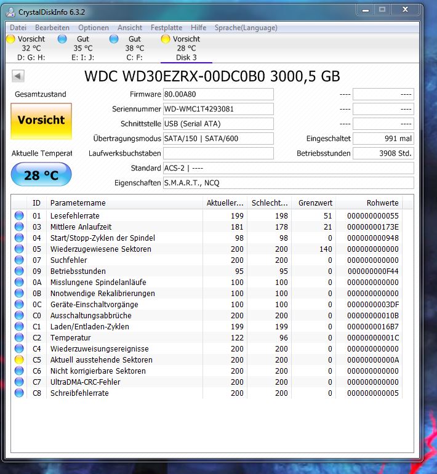
Task: Click the Eigenschaften field S.M.A.R.T., NCQ
Action: coord(288,183)
